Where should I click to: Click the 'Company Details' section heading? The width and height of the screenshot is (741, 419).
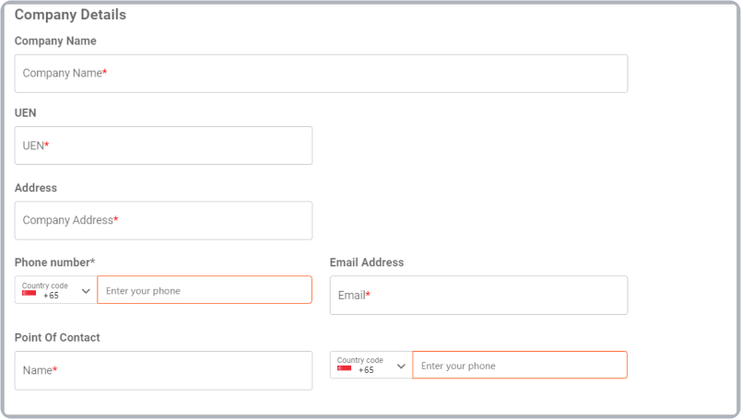tap(70, 15)
